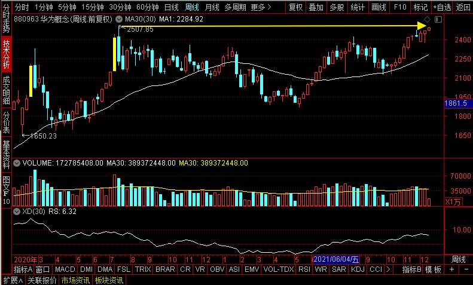
Task: Select the 周线 weekly tab
Action: pyautogui.click(x=192, y=7)
